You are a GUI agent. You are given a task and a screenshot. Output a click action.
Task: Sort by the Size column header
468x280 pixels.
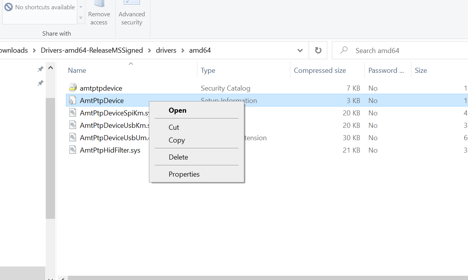pos(421,70)
